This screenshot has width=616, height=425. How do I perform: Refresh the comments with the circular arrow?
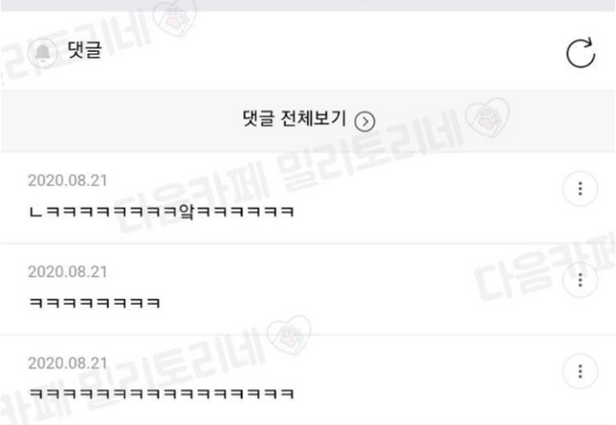(x=580, y=53)
